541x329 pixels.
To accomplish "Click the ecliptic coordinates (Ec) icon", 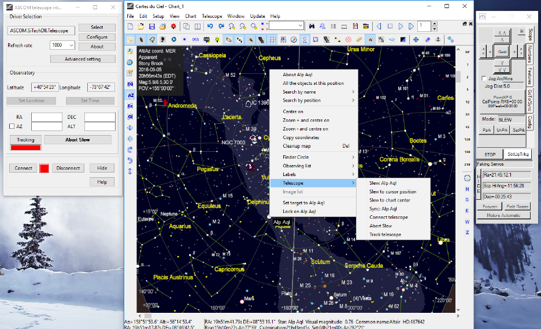I will pos(131,106).
